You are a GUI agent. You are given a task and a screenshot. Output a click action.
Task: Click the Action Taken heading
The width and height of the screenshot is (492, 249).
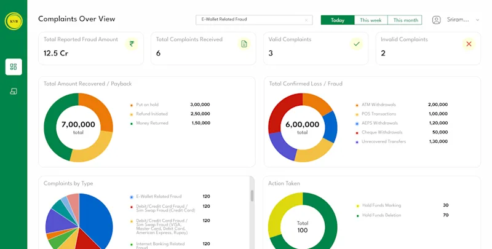point(284,183)
